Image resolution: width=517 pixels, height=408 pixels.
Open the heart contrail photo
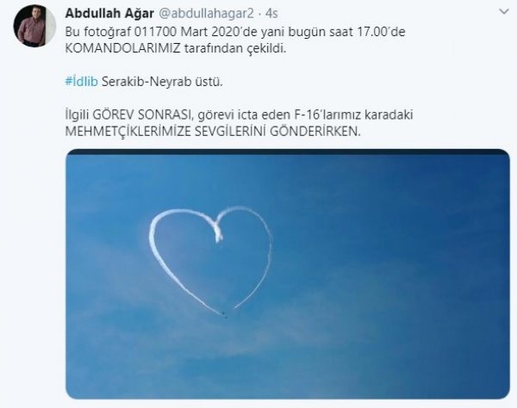[288, 274]
